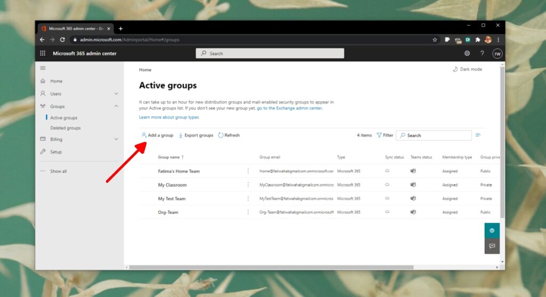Viewport: 546px width, 297px height.
Task: Open the FW account avatar
Action: [497, 54]
